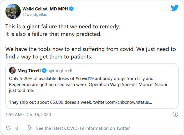This screenshot has height=135, width=184.
Task: Click the Twitter bird logo
Action: coord(175,8)
